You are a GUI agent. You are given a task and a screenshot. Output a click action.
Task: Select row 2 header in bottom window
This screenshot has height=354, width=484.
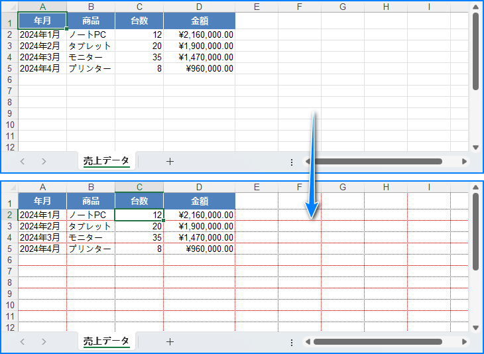click(9, 215)
